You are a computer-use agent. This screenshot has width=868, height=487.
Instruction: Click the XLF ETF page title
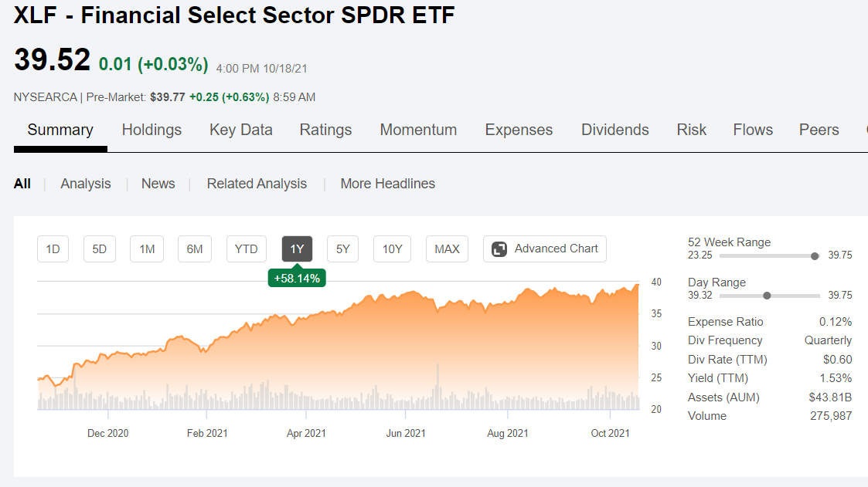click(x=234, y=15)
